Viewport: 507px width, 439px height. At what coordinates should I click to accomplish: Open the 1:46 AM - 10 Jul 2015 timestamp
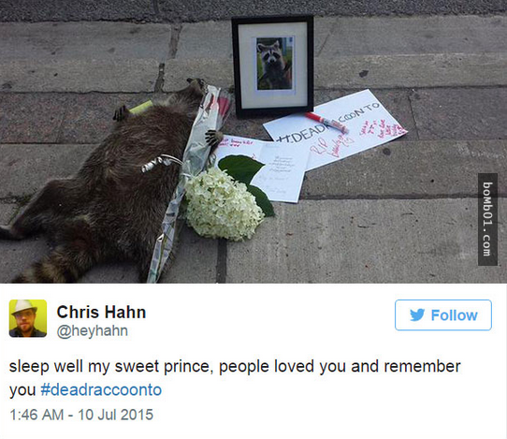(x=81, y=415)
